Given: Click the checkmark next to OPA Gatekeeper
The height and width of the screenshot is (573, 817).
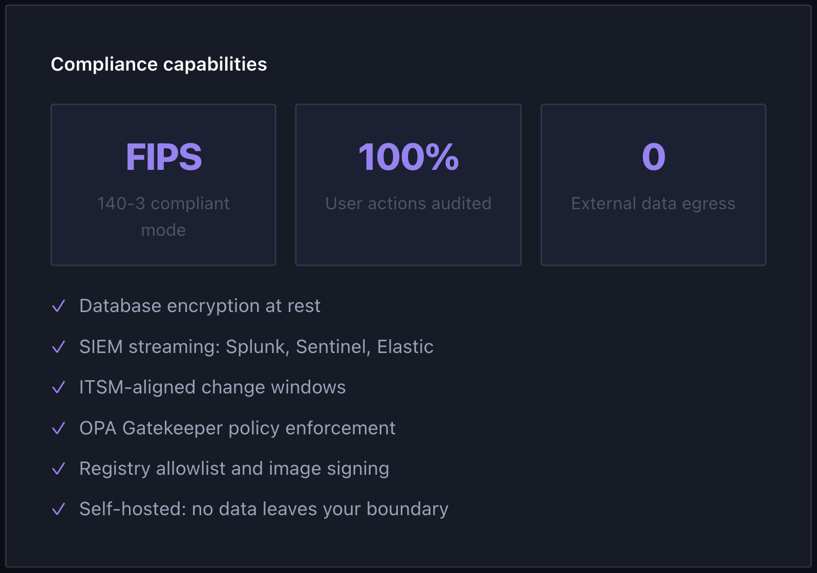Looking at the screenshot, I should 59,428.
